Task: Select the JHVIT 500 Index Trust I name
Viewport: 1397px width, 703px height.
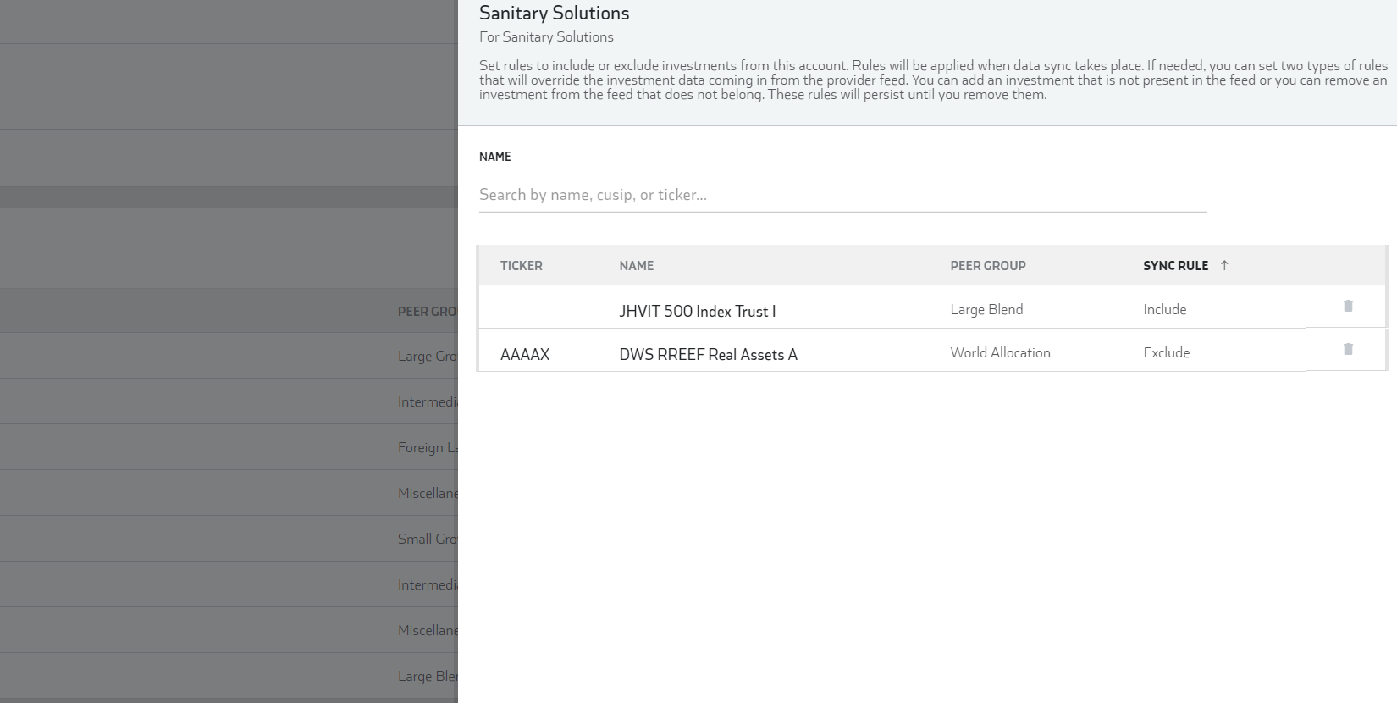Action: coord(697,311)
